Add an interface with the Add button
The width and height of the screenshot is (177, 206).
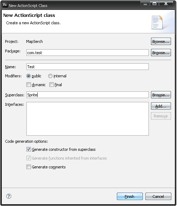tap(161, 106)
